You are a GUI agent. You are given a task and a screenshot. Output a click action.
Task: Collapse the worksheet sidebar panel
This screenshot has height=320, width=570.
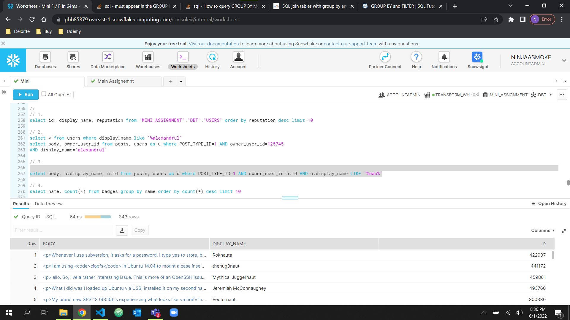click(4, 92)
